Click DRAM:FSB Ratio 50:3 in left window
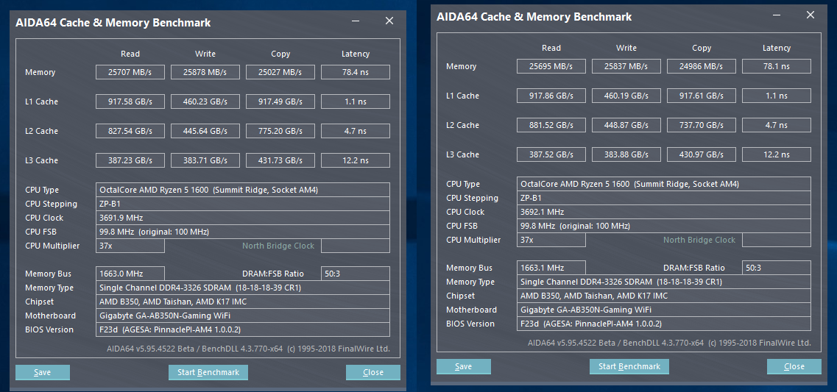This screenshot has height=392, width=837. tap(356, 274)
